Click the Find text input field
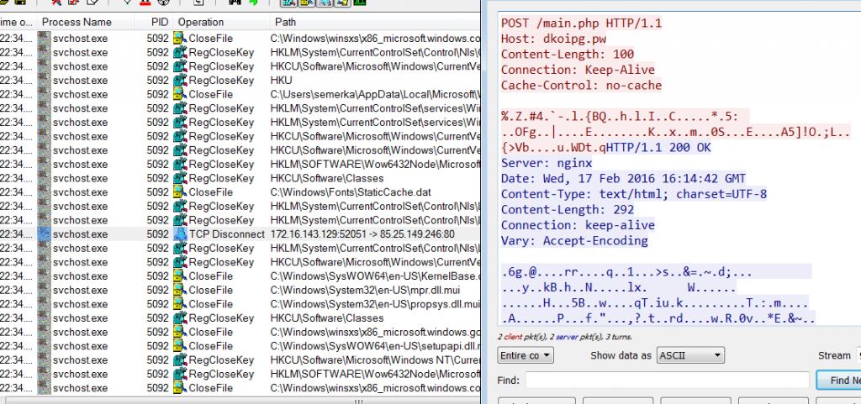 (x=666, y=380)
